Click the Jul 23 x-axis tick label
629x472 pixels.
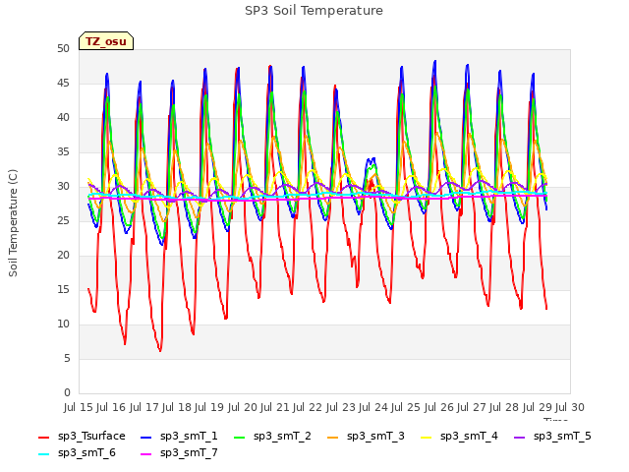click(x=341, y=407)
